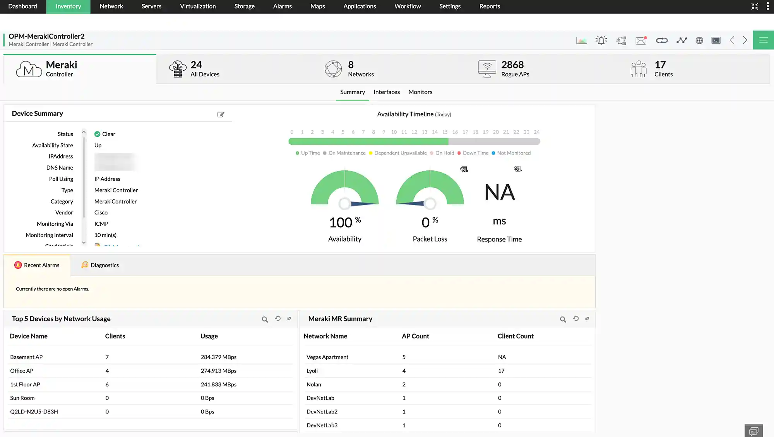The width and height of the screenshot is (774, 437).
Task: Select the link/dependency icon in the toolbar
Action: tap(661, 40)
